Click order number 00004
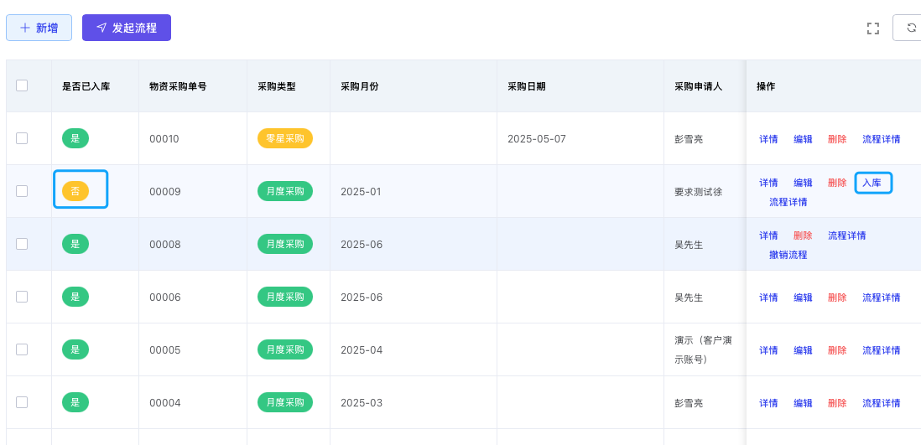 [164, 403]
